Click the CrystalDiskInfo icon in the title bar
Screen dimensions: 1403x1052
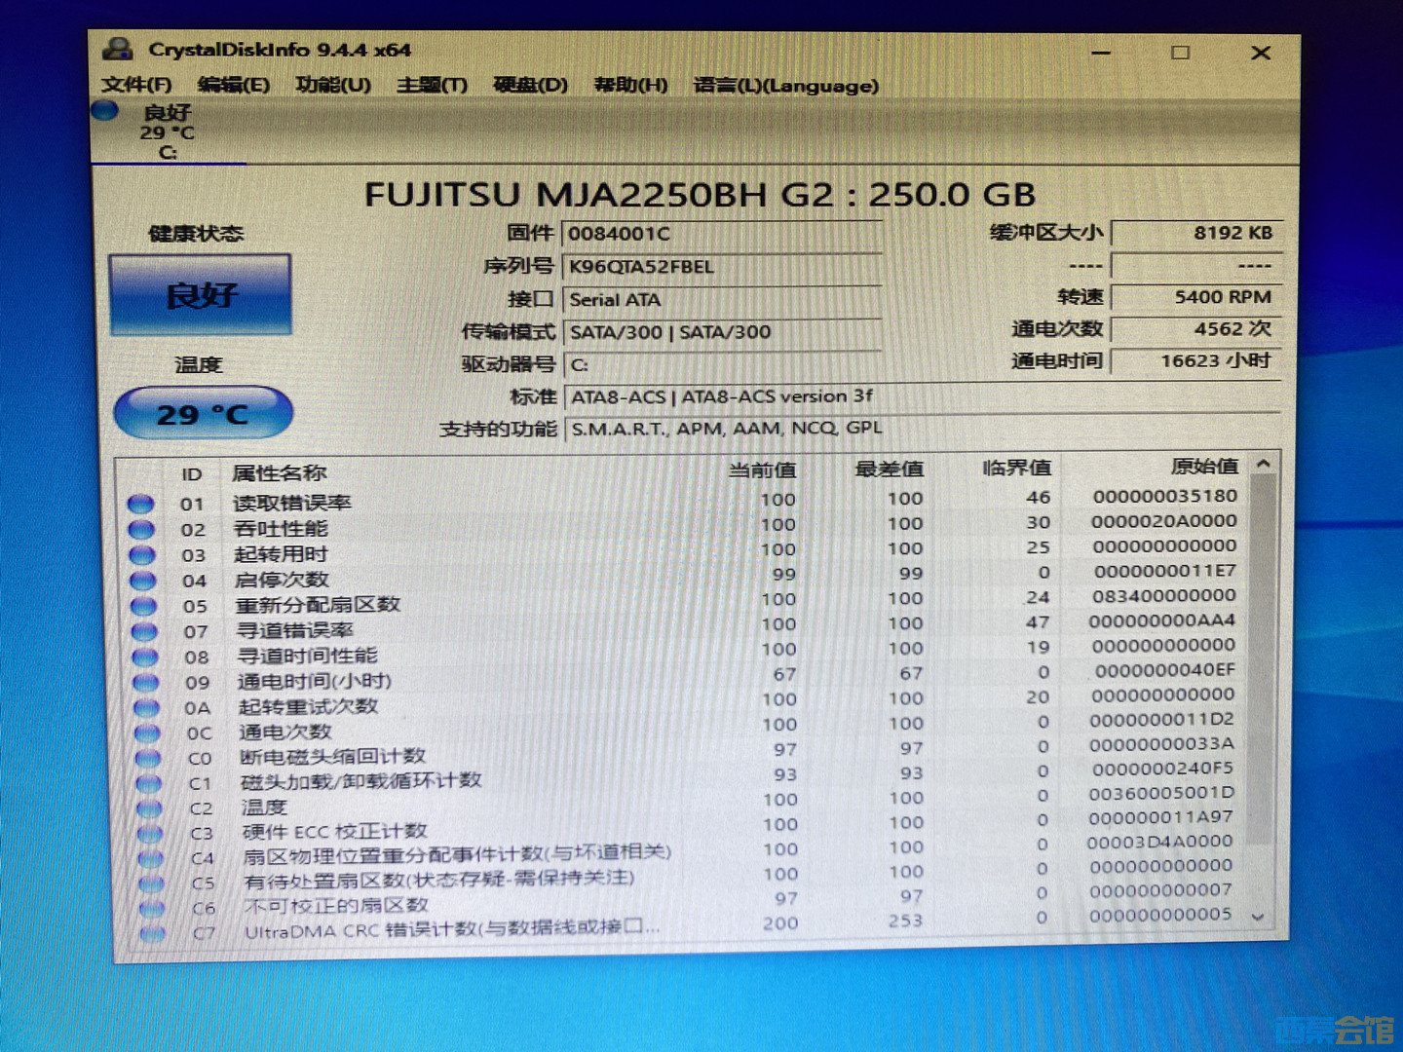(x=117, y=51)
